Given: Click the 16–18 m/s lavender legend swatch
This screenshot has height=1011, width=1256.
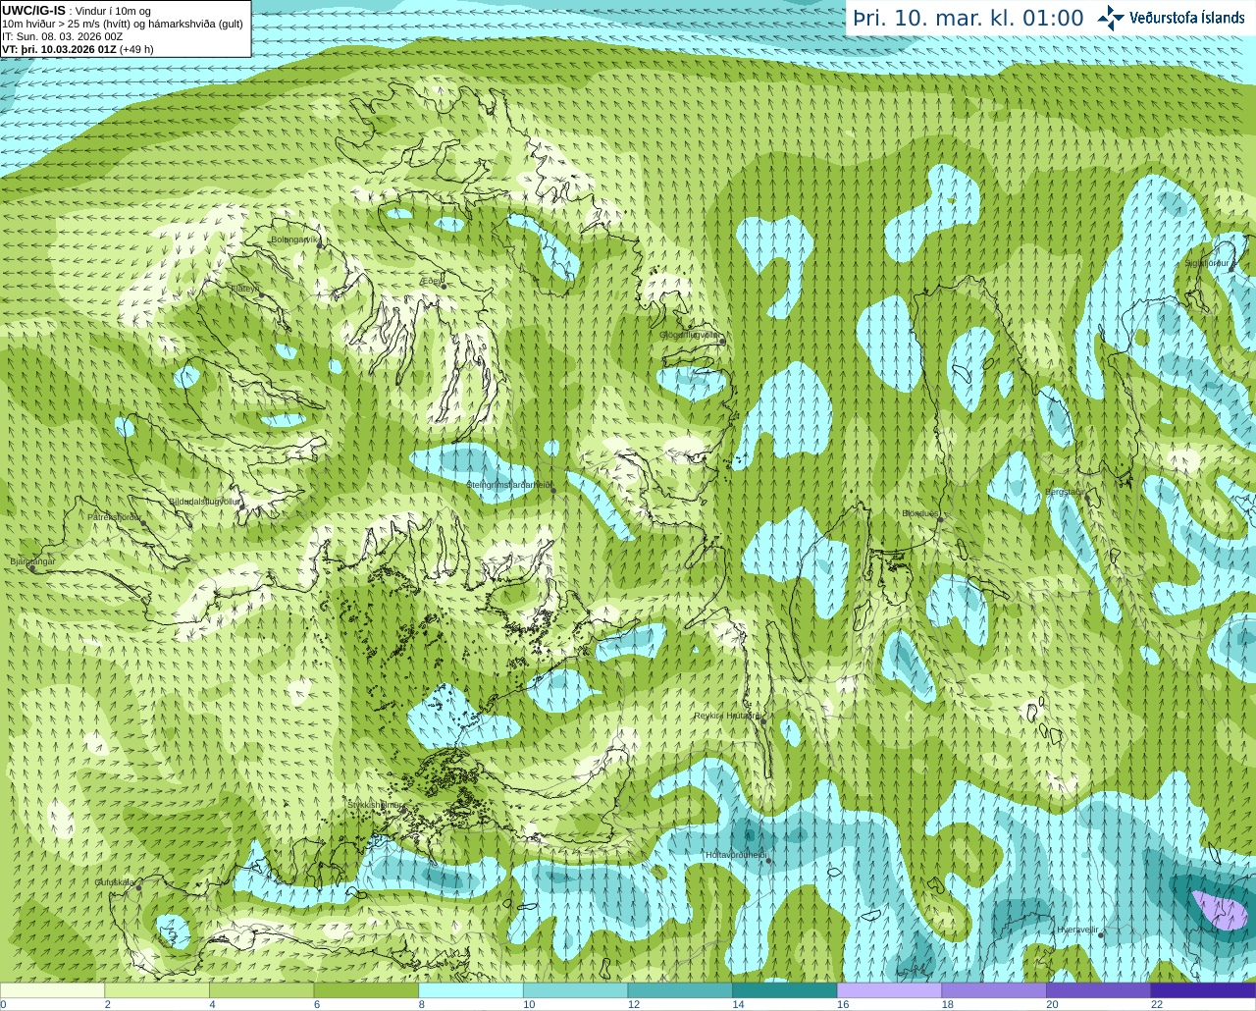Looking at the screenshot, I should tap(889, 990).
